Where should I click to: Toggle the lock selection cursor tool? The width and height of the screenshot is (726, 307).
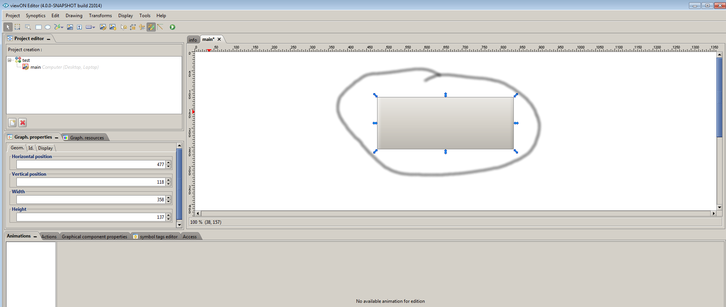123,27
